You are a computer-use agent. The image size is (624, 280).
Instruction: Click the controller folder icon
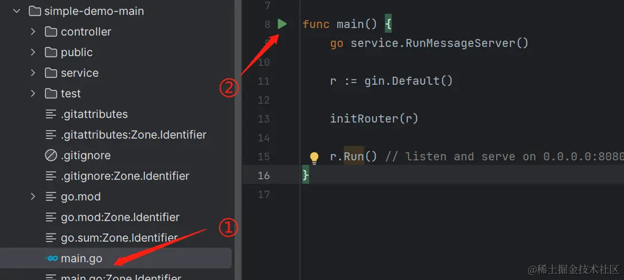[52, 31]
